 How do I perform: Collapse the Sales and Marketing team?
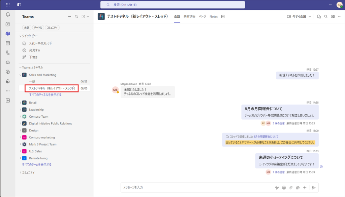coord(20,75)
